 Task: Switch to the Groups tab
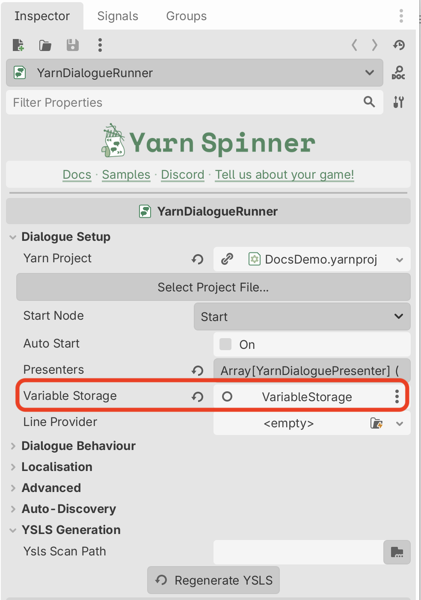coord(186,16)
